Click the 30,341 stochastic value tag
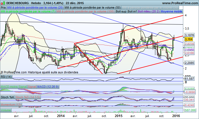 (x=190, y=100)
